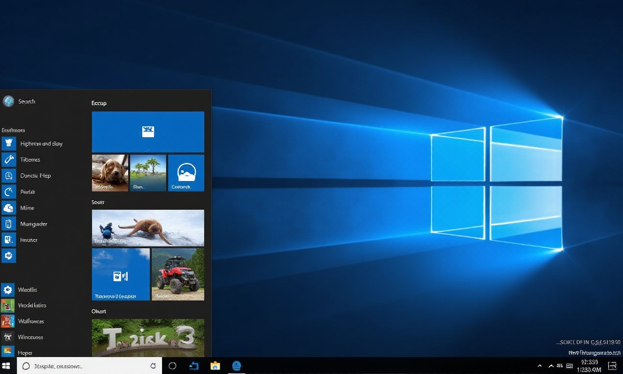Screen dimensions: 623x374
Task: Click the circular arrow icon 'Pestalr'
Action: coord(8,192)
